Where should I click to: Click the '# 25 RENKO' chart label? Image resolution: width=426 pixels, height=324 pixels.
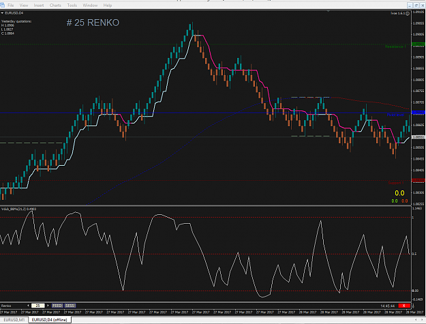(93, 23)
